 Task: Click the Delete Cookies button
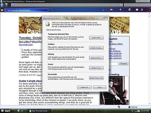click(x=96, y=48)
